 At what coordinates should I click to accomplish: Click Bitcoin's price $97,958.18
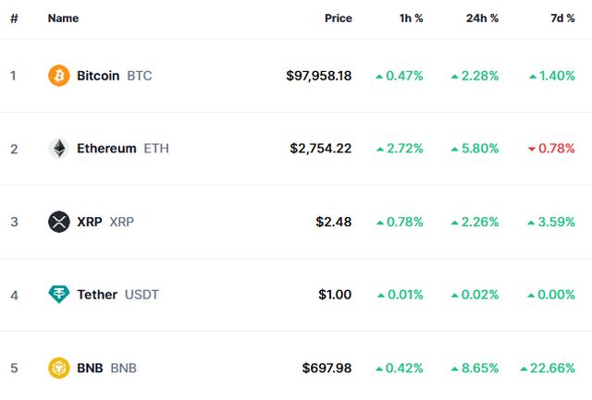click(319, 76)
